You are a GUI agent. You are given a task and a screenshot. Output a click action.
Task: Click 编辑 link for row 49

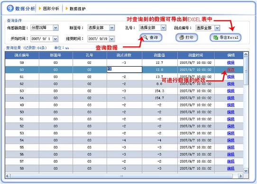tap(230, 105)
